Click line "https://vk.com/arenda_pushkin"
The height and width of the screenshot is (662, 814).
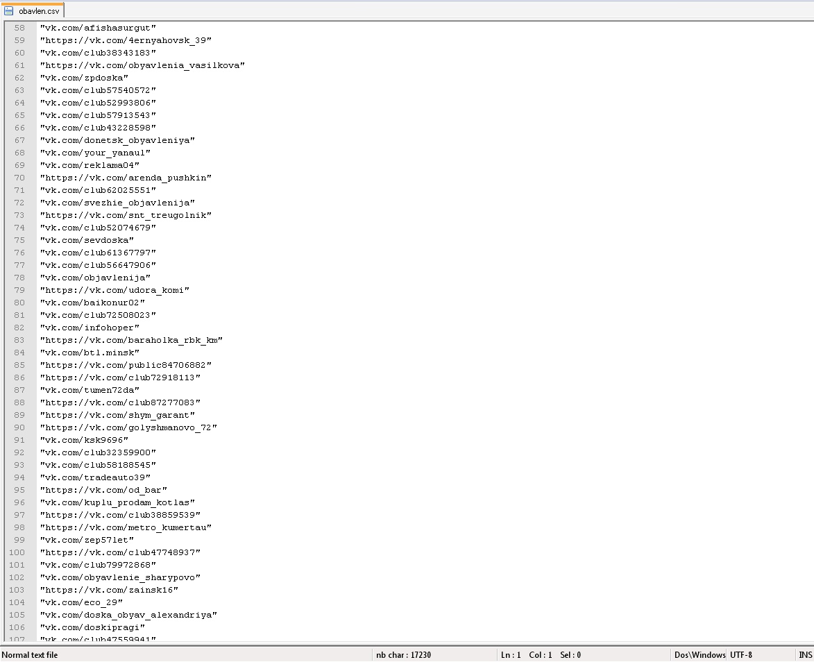pos(126,178)
